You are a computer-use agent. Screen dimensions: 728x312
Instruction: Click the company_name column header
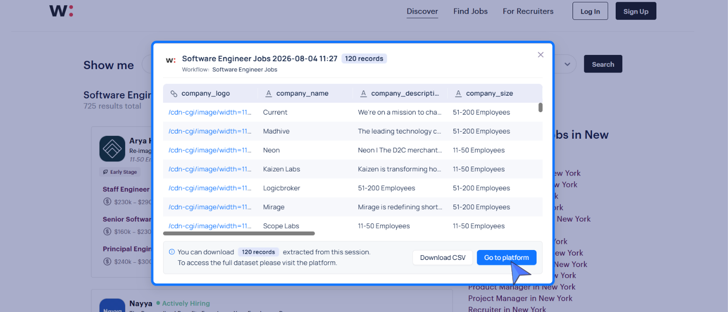coord(305,93)
